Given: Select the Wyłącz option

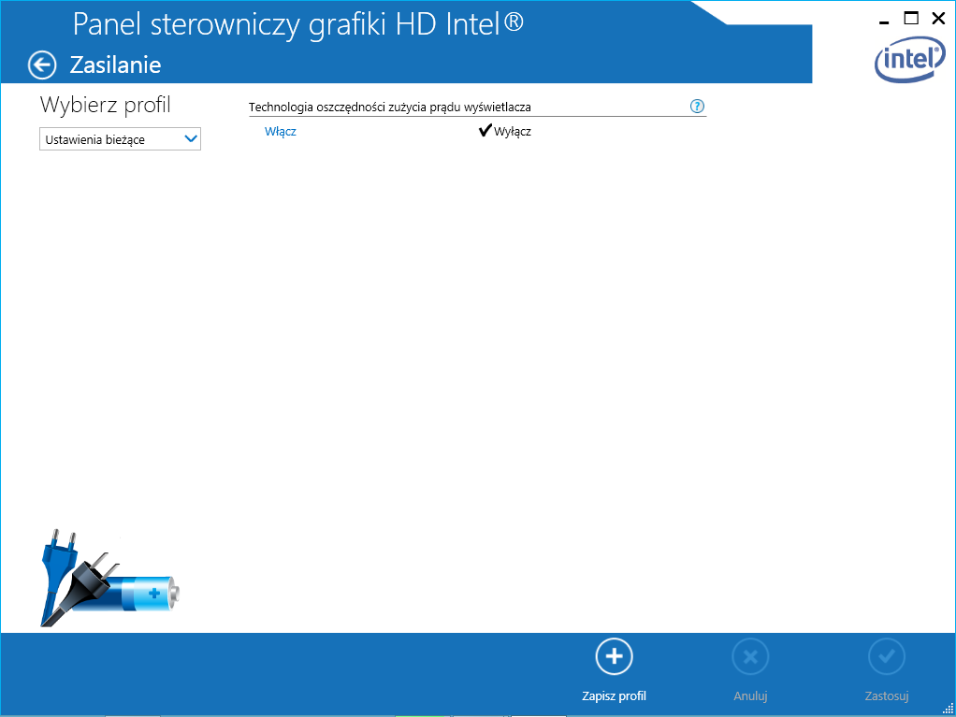Looking at the screenshot, I should 505,131.
